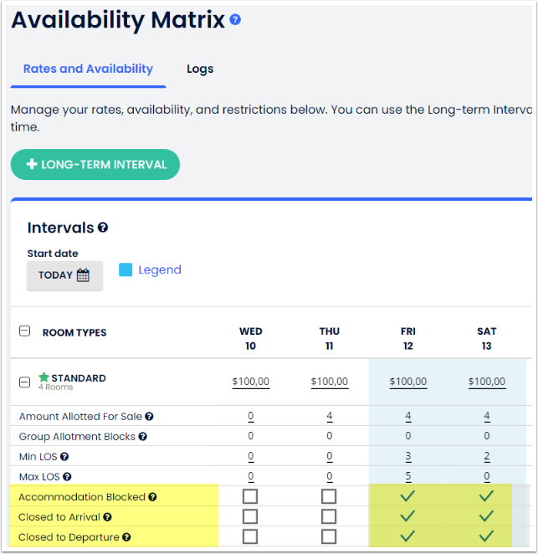Open the Today start date picker
Viewport: 538px width, 554px height.
pos(64,275)
